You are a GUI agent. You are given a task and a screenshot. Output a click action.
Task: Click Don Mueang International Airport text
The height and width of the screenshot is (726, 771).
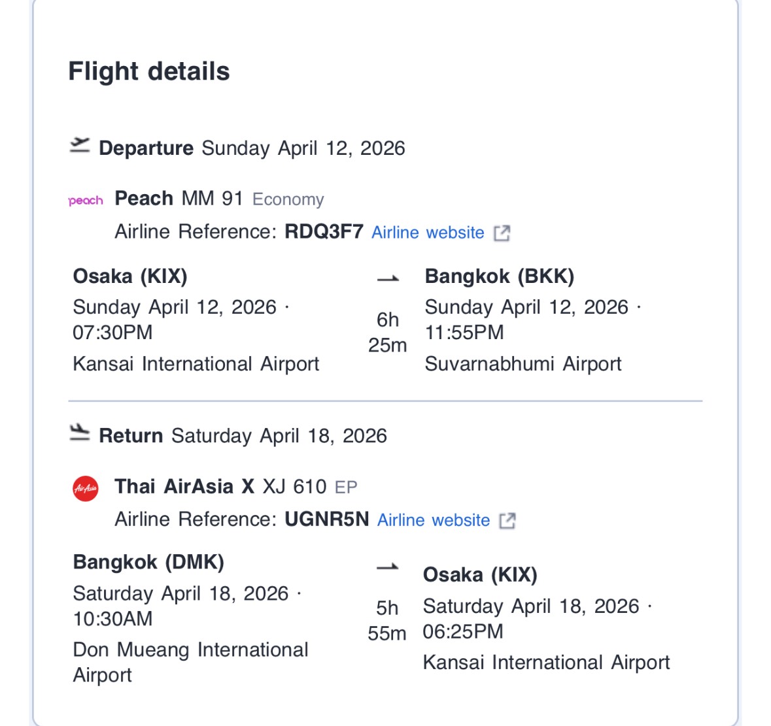(x=190, y=662)
